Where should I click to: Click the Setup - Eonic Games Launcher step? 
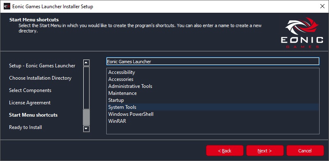click(42, 66)
